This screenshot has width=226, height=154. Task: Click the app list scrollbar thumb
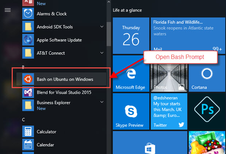tap(109, 34)
